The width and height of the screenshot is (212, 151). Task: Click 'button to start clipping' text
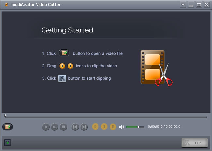click(x=89, y=78)
